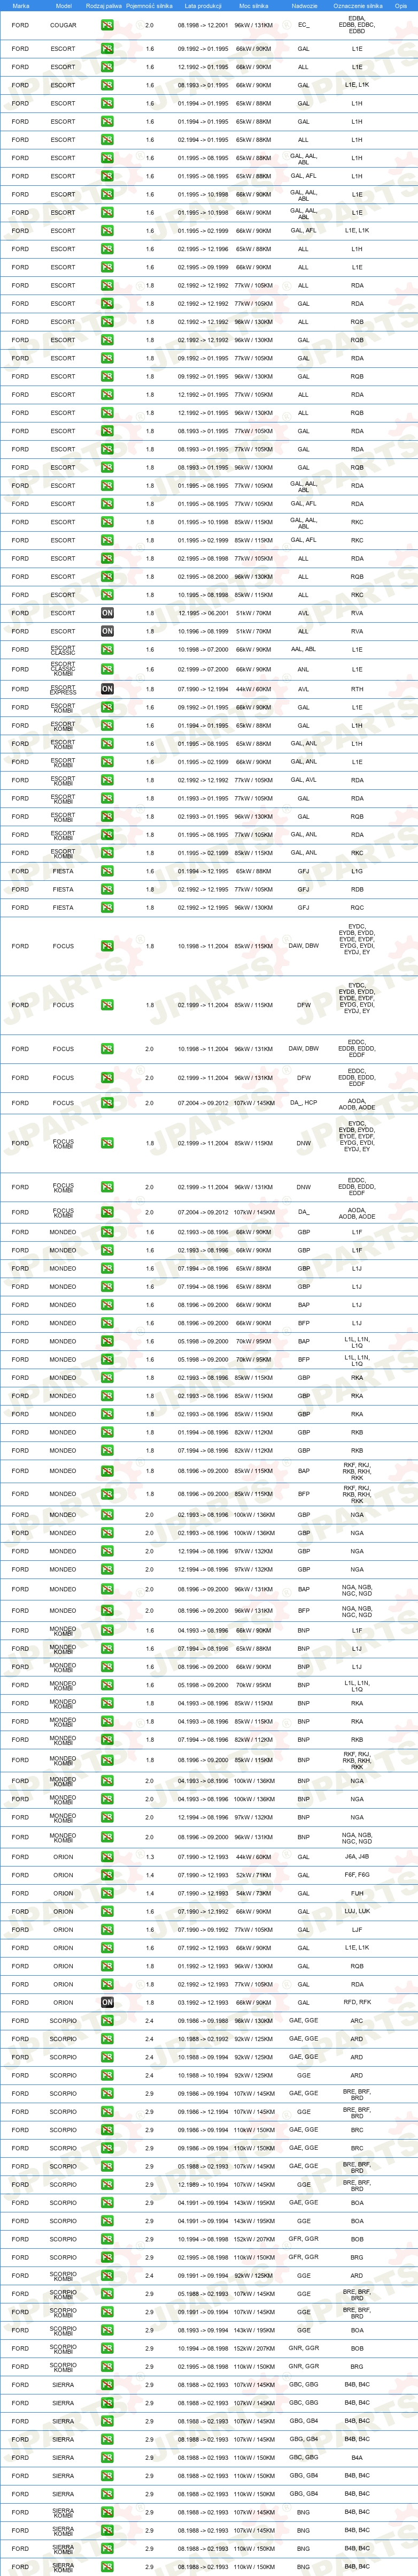Click the diesel ON icon for ESCORT 12.1995 -> 06.2001

pyautogui.click(x=107, y=613)
